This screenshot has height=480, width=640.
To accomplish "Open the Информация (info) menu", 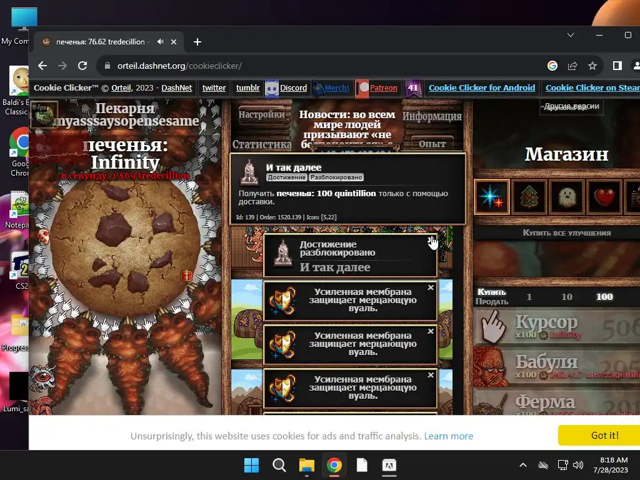I will 432,116.
